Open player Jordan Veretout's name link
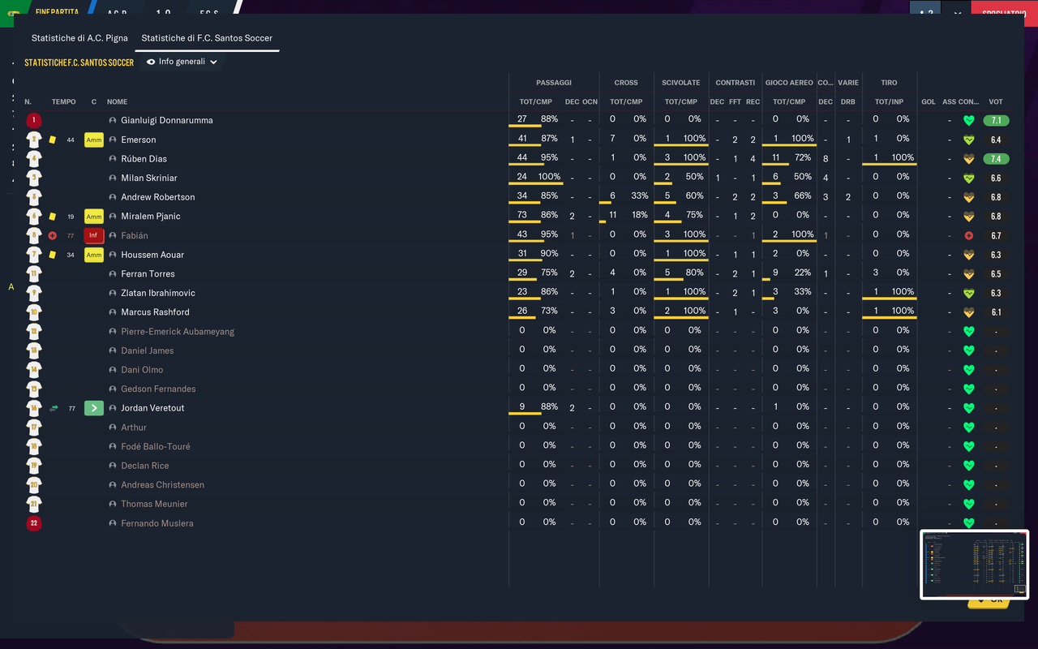This screenshot has width=1038, height=649. pos(152,408)
